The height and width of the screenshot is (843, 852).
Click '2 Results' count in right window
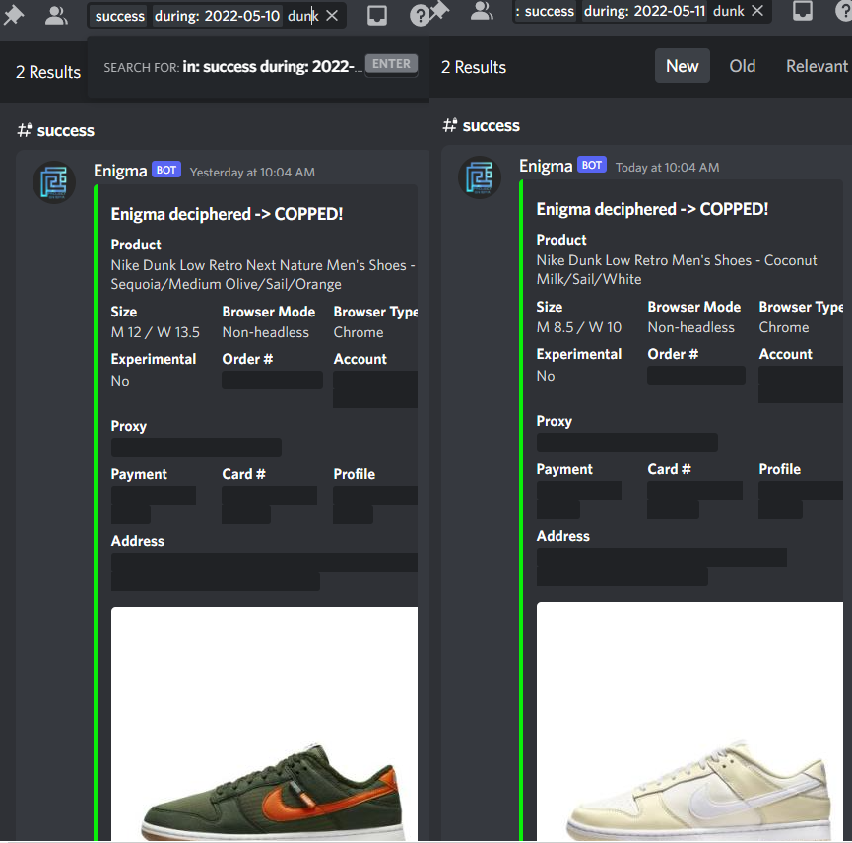pyautogui.click(x=473, y=67)
